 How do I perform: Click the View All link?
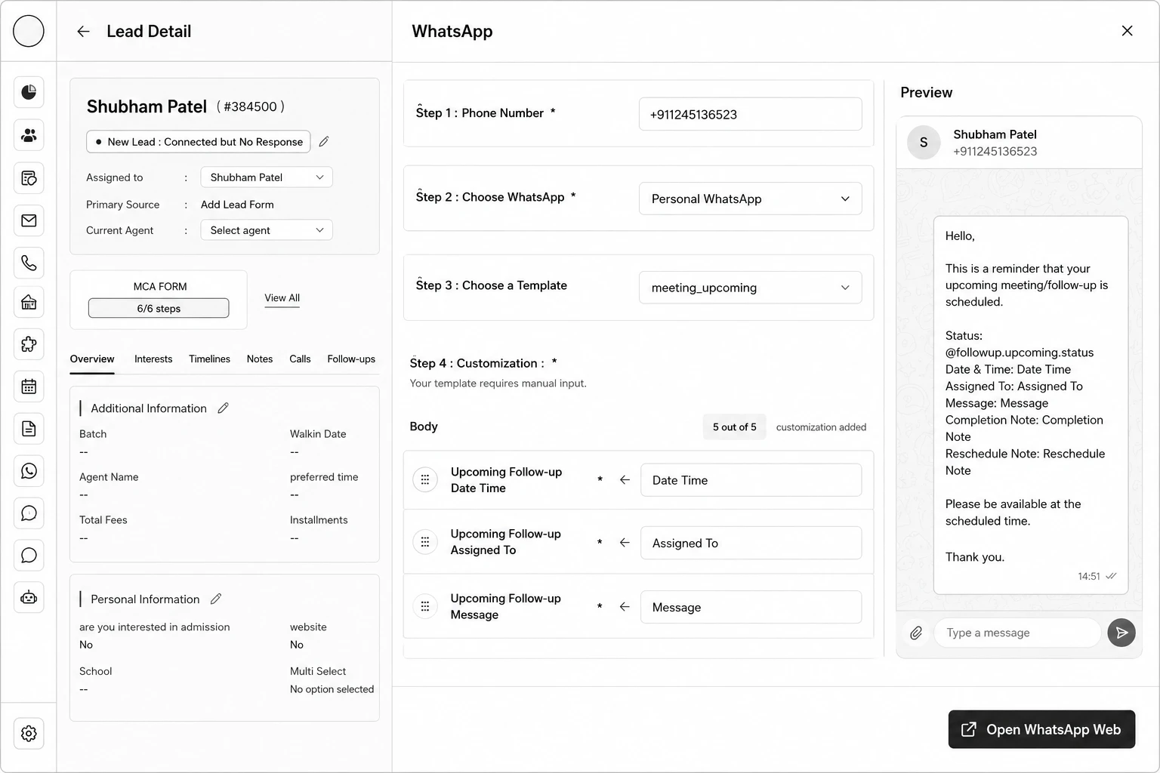282,298
